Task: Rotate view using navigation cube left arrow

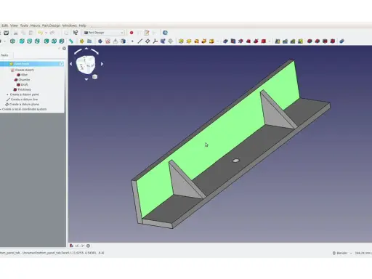Action: [70, 64]
